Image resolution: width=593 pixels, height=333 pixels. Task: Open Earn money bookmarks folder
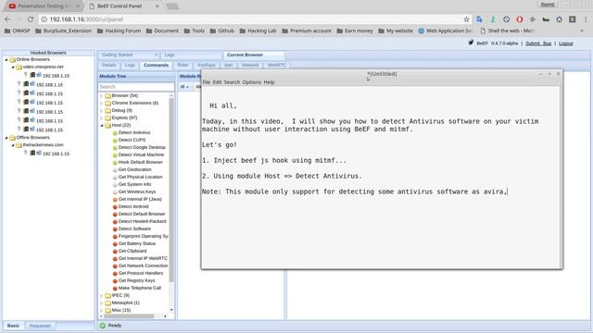pos(355,31)
